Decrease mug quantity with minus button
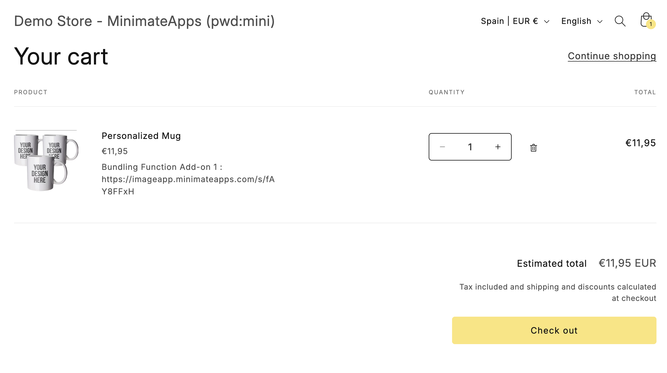This screenshot has height=373, width=667. [x=442, y=147]
